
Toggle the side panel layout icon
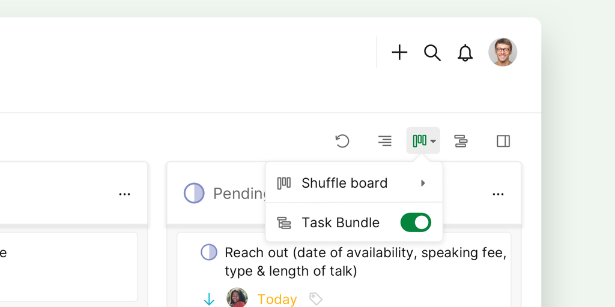point(503,141)
